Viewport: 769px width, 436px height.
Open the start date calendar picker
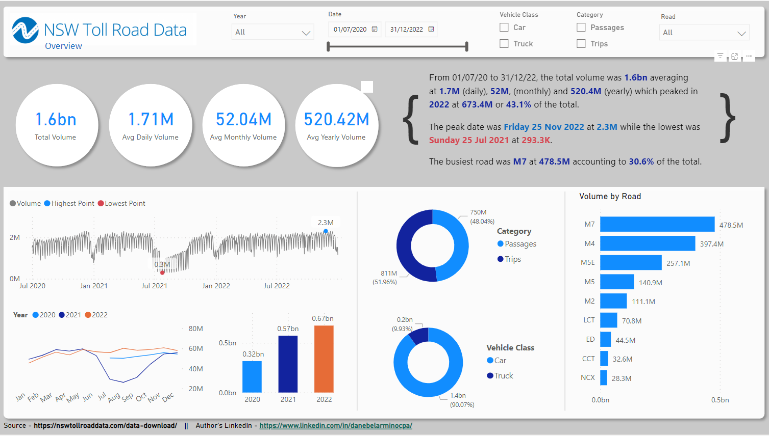tap(375, 30)
